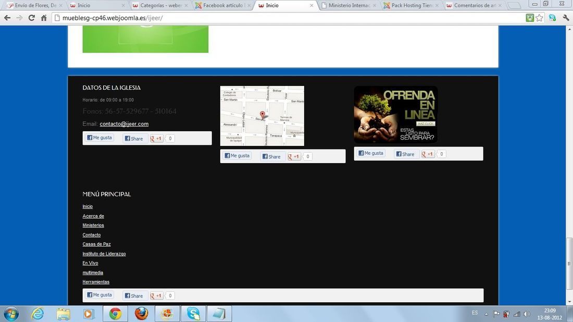This screenshot has height=322, width=573.
Task: Open Windows Media Player from taskbar
Action: click(89, 314)
